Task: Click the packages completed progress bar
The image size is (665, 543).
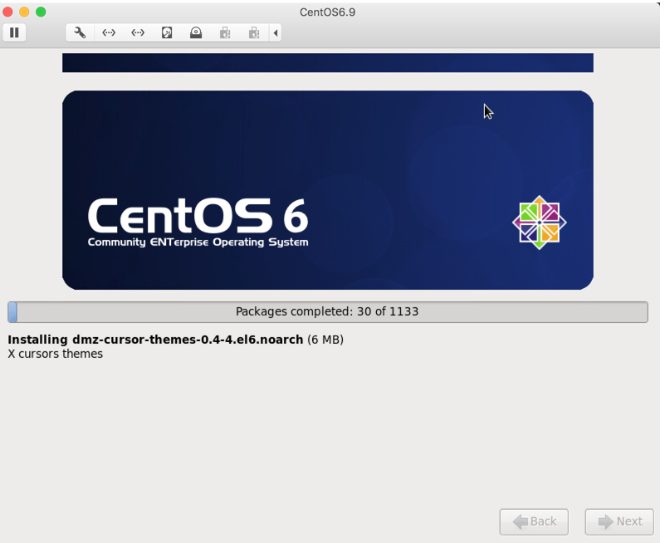Action: pyautogui.click(x=328, y=311)
